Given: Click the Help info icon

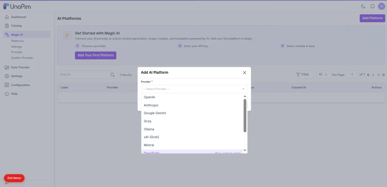Looking at the screenshot, I should click(7, 94).
